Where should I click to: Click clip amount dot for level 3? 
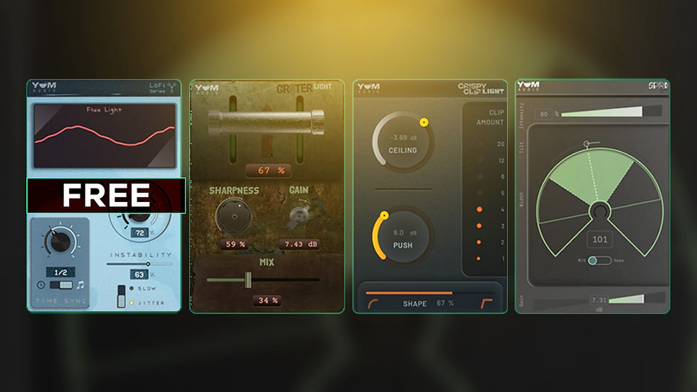pyautogui.click(x=479, y=226)
